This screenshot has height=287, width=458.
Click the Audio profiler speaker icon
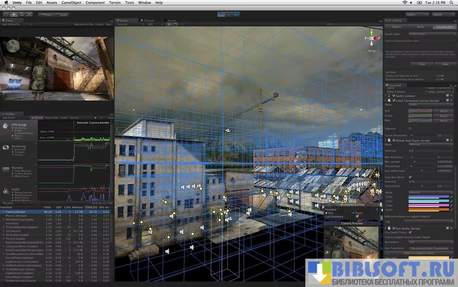click(x=6, y=191)
